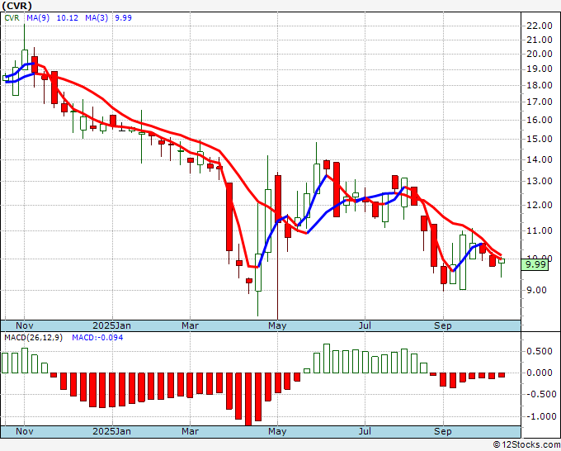Click Mar on the MACD date axis
The image size is (561, 451).
tap(190, 431)
